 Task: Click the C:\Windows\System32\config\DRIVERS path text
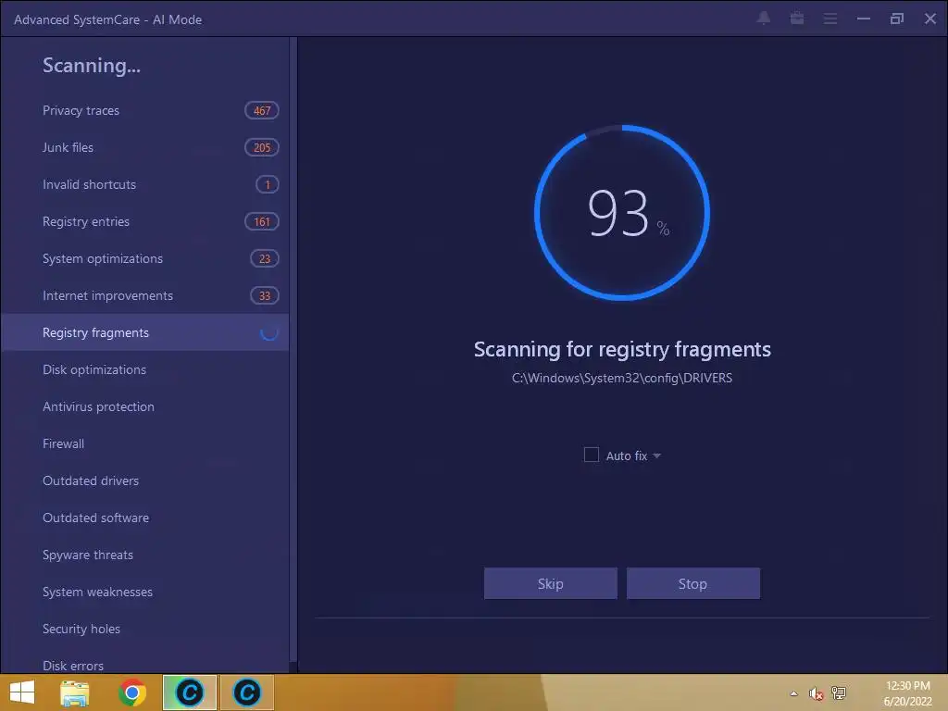click(x=622, y=378)
